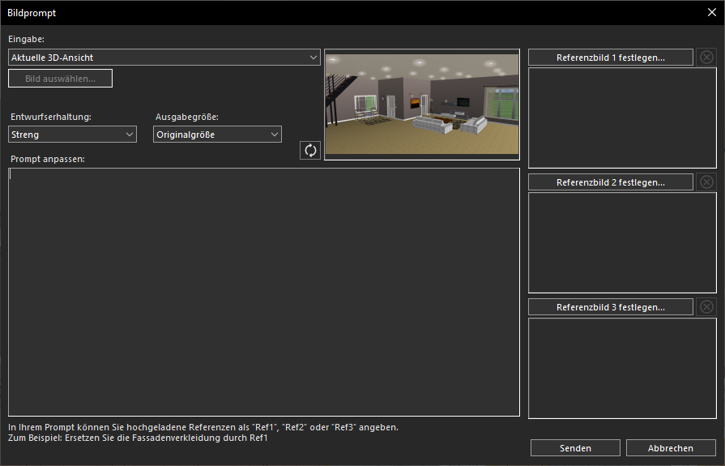The height and width of the screenshot is (466, 725).
Task: Click 'Referenzbild 1 festlegen...' button
Action: coord(610,58)
